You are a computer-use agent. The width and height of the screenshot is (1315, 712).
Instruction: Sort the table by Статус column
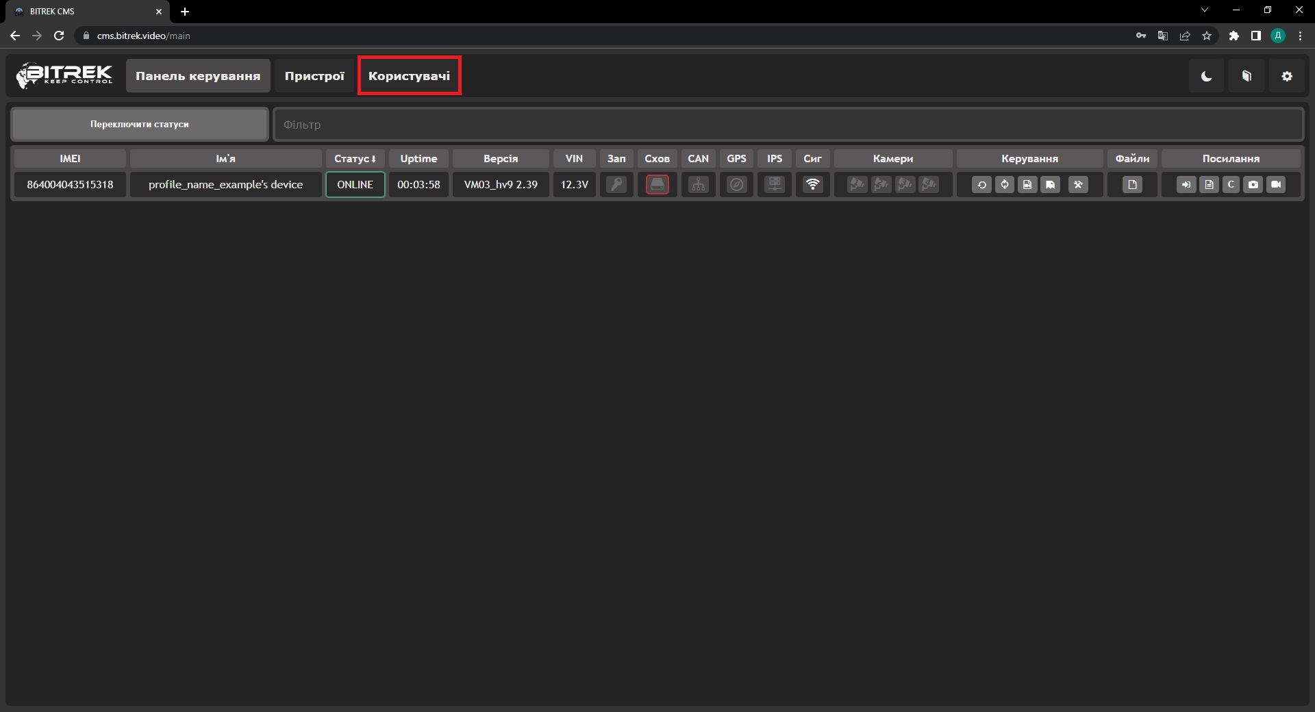click(x=355, y=159)
